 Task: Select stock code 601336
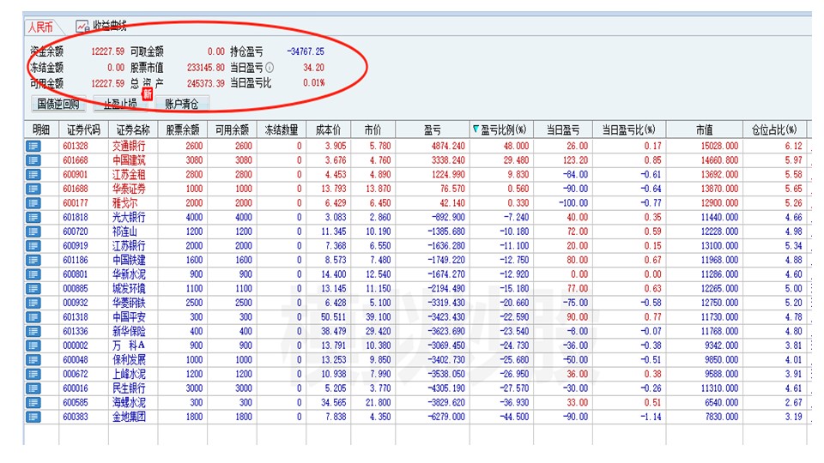tap(76, 331)
